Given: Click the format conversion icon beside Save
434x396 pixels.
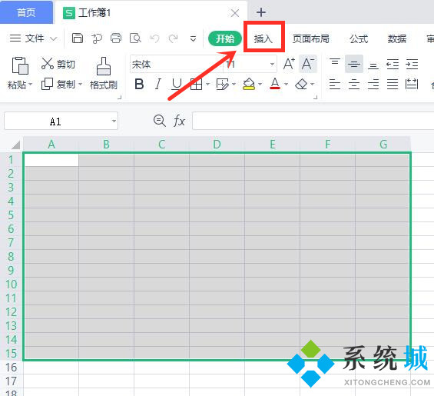Looking at the screenshot, I should pyautogui.click(x=97, y=38).
